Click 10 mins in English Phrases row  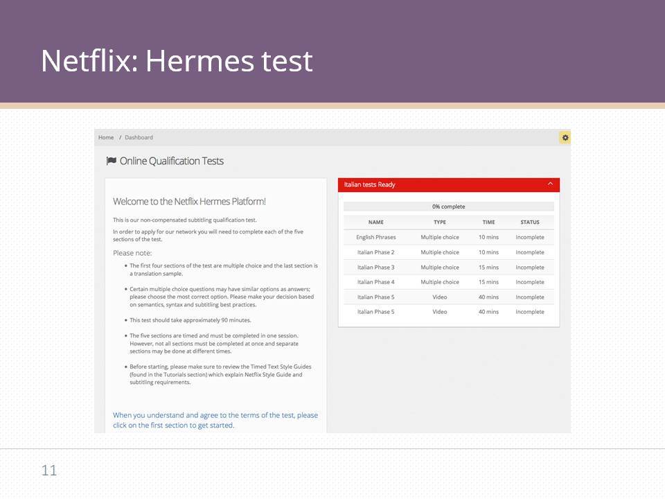point(488,237)
